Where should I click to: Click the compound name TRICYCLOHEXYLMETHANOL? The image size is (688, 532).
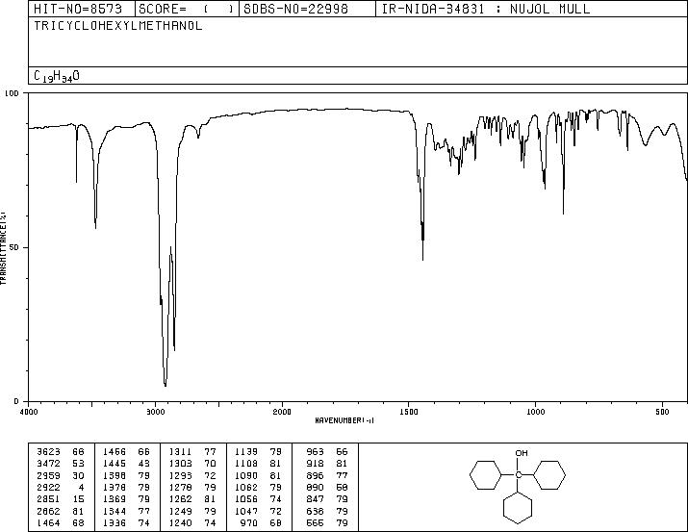coord(118,26)
